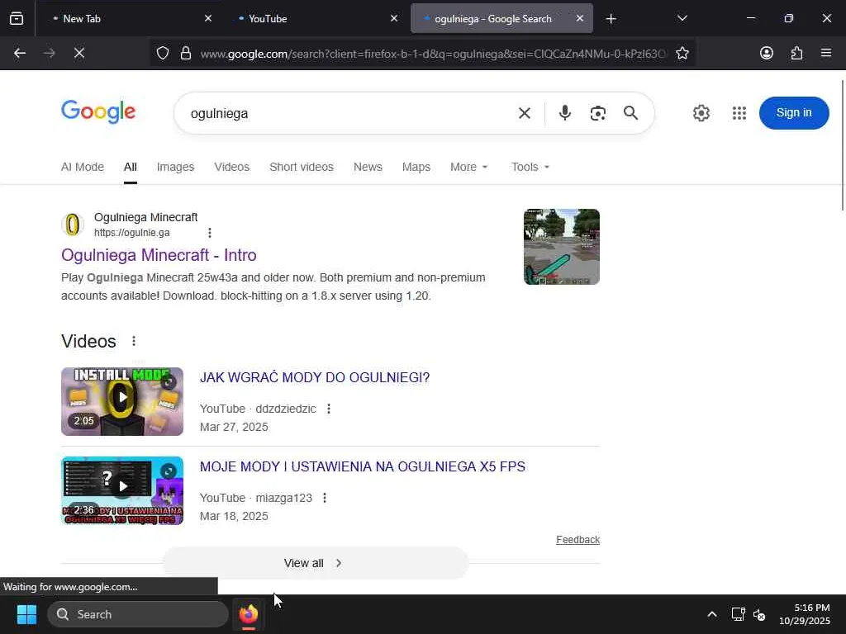Image resolution: width=846 pixels, height=634 pixels.
Task: Open Firefox application menu
Action: [x=826, y=53]
